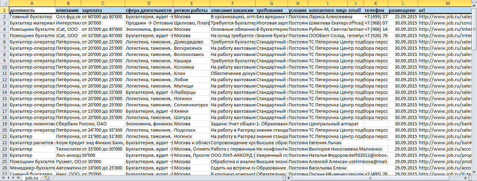
Task: Click the 'сфера деятельности' header cell
Action: pyautogui.click(x=149, y=10)
